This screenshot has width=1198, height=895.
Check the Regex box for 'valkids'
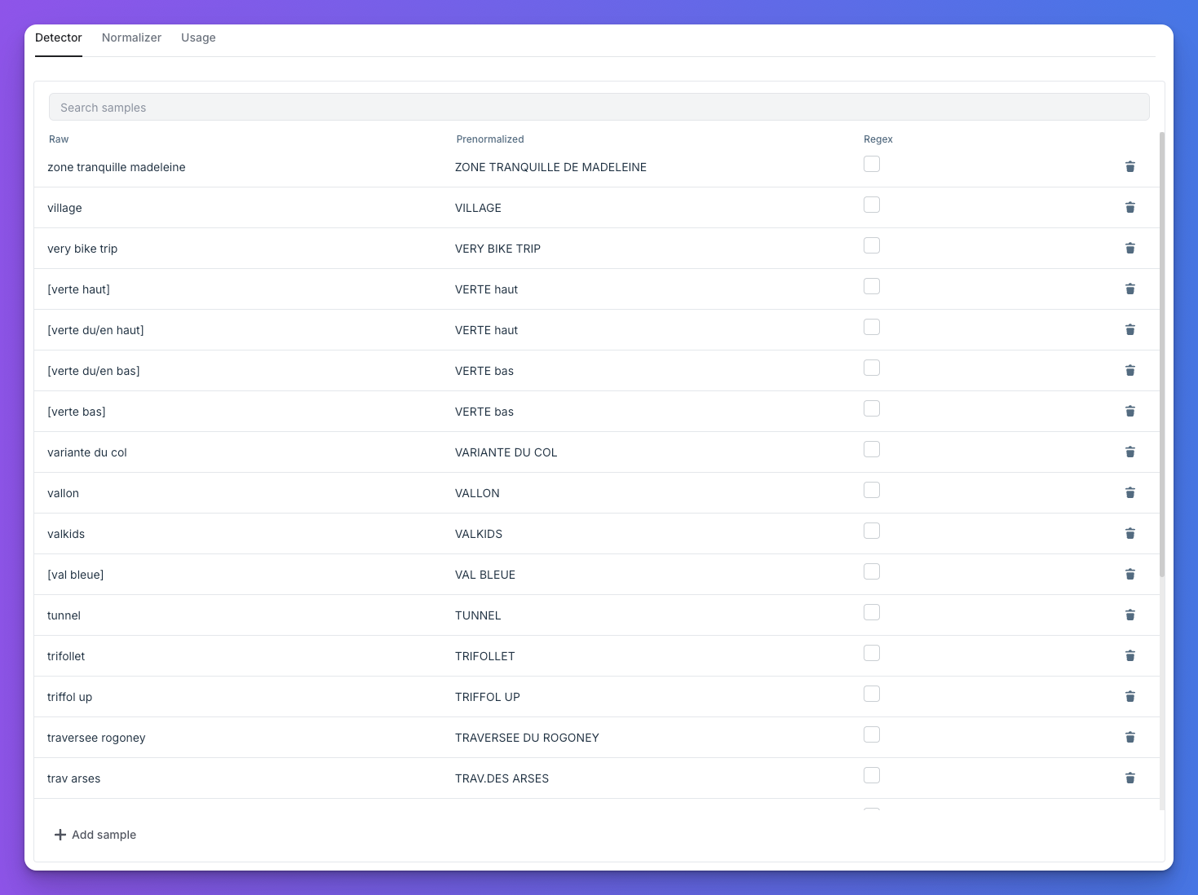point(872,531)
